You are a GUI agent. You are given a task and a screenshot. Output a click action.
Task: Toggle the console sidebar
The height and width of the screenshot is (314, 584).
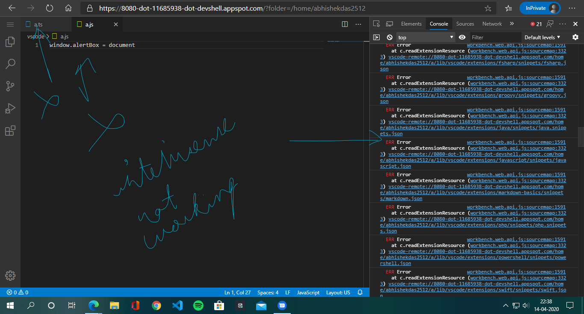[x=377, y=38]
